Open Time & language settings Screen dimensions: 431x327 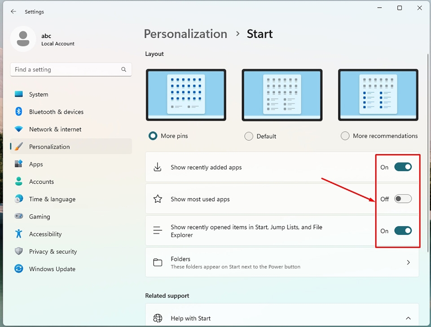click(71, 199)
